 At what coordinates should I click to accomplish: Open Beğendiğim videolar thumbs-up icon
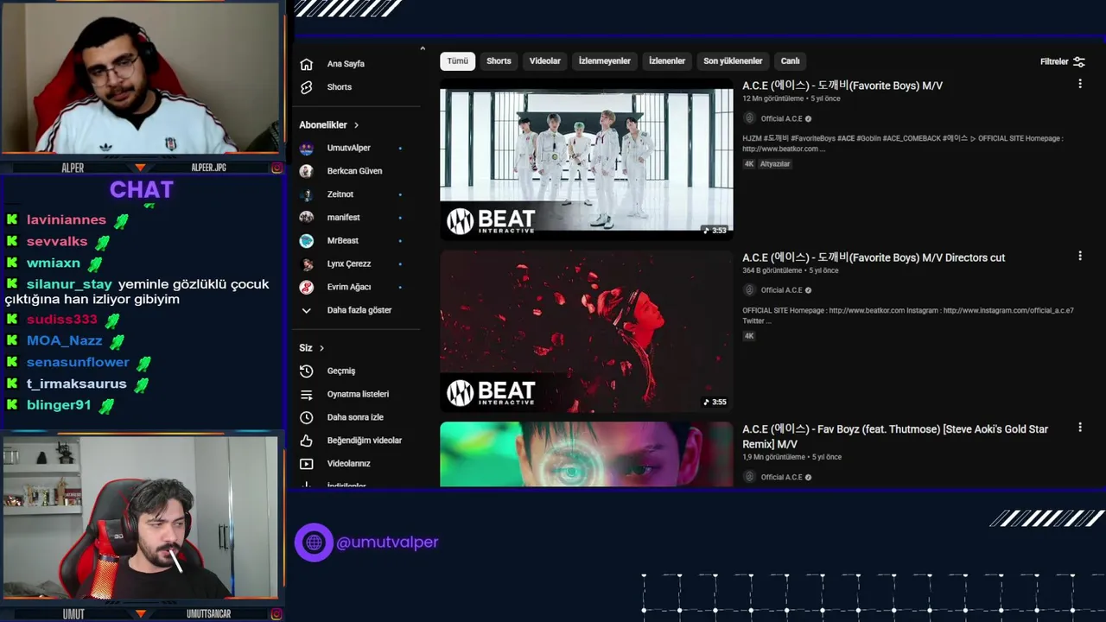click(x=306, y=441)
